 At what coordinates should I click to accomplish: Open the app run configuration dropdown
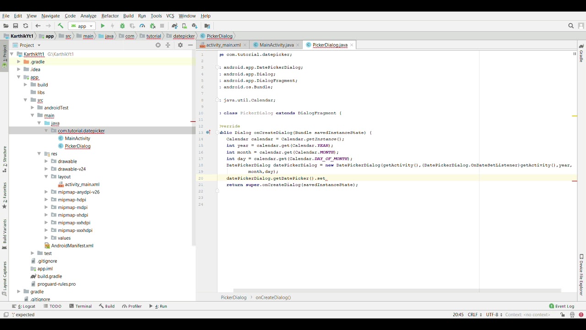(x=82, y=26)
